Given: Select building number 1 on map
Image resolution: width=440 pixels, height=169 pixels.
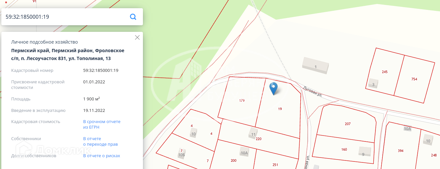Looking at the screenshot, I should tap(316, 66).
